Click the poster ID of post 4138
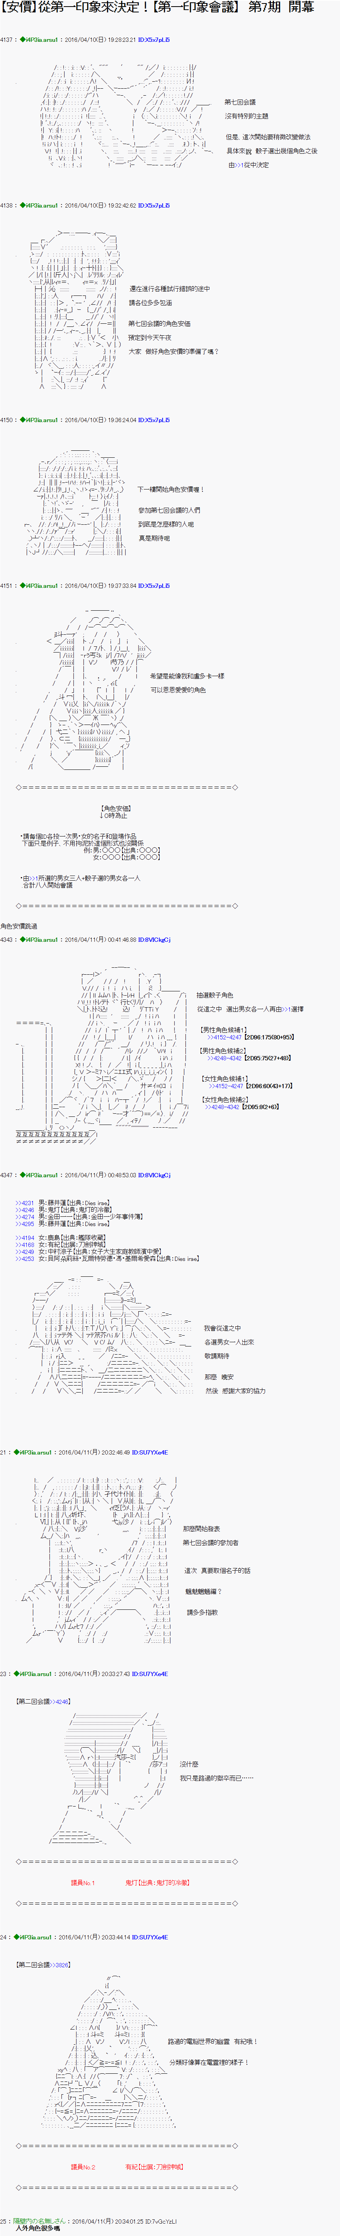Image resolution: width=340 pixels, height=2236 pixels. pyautogui.click(x=154, y=206)
